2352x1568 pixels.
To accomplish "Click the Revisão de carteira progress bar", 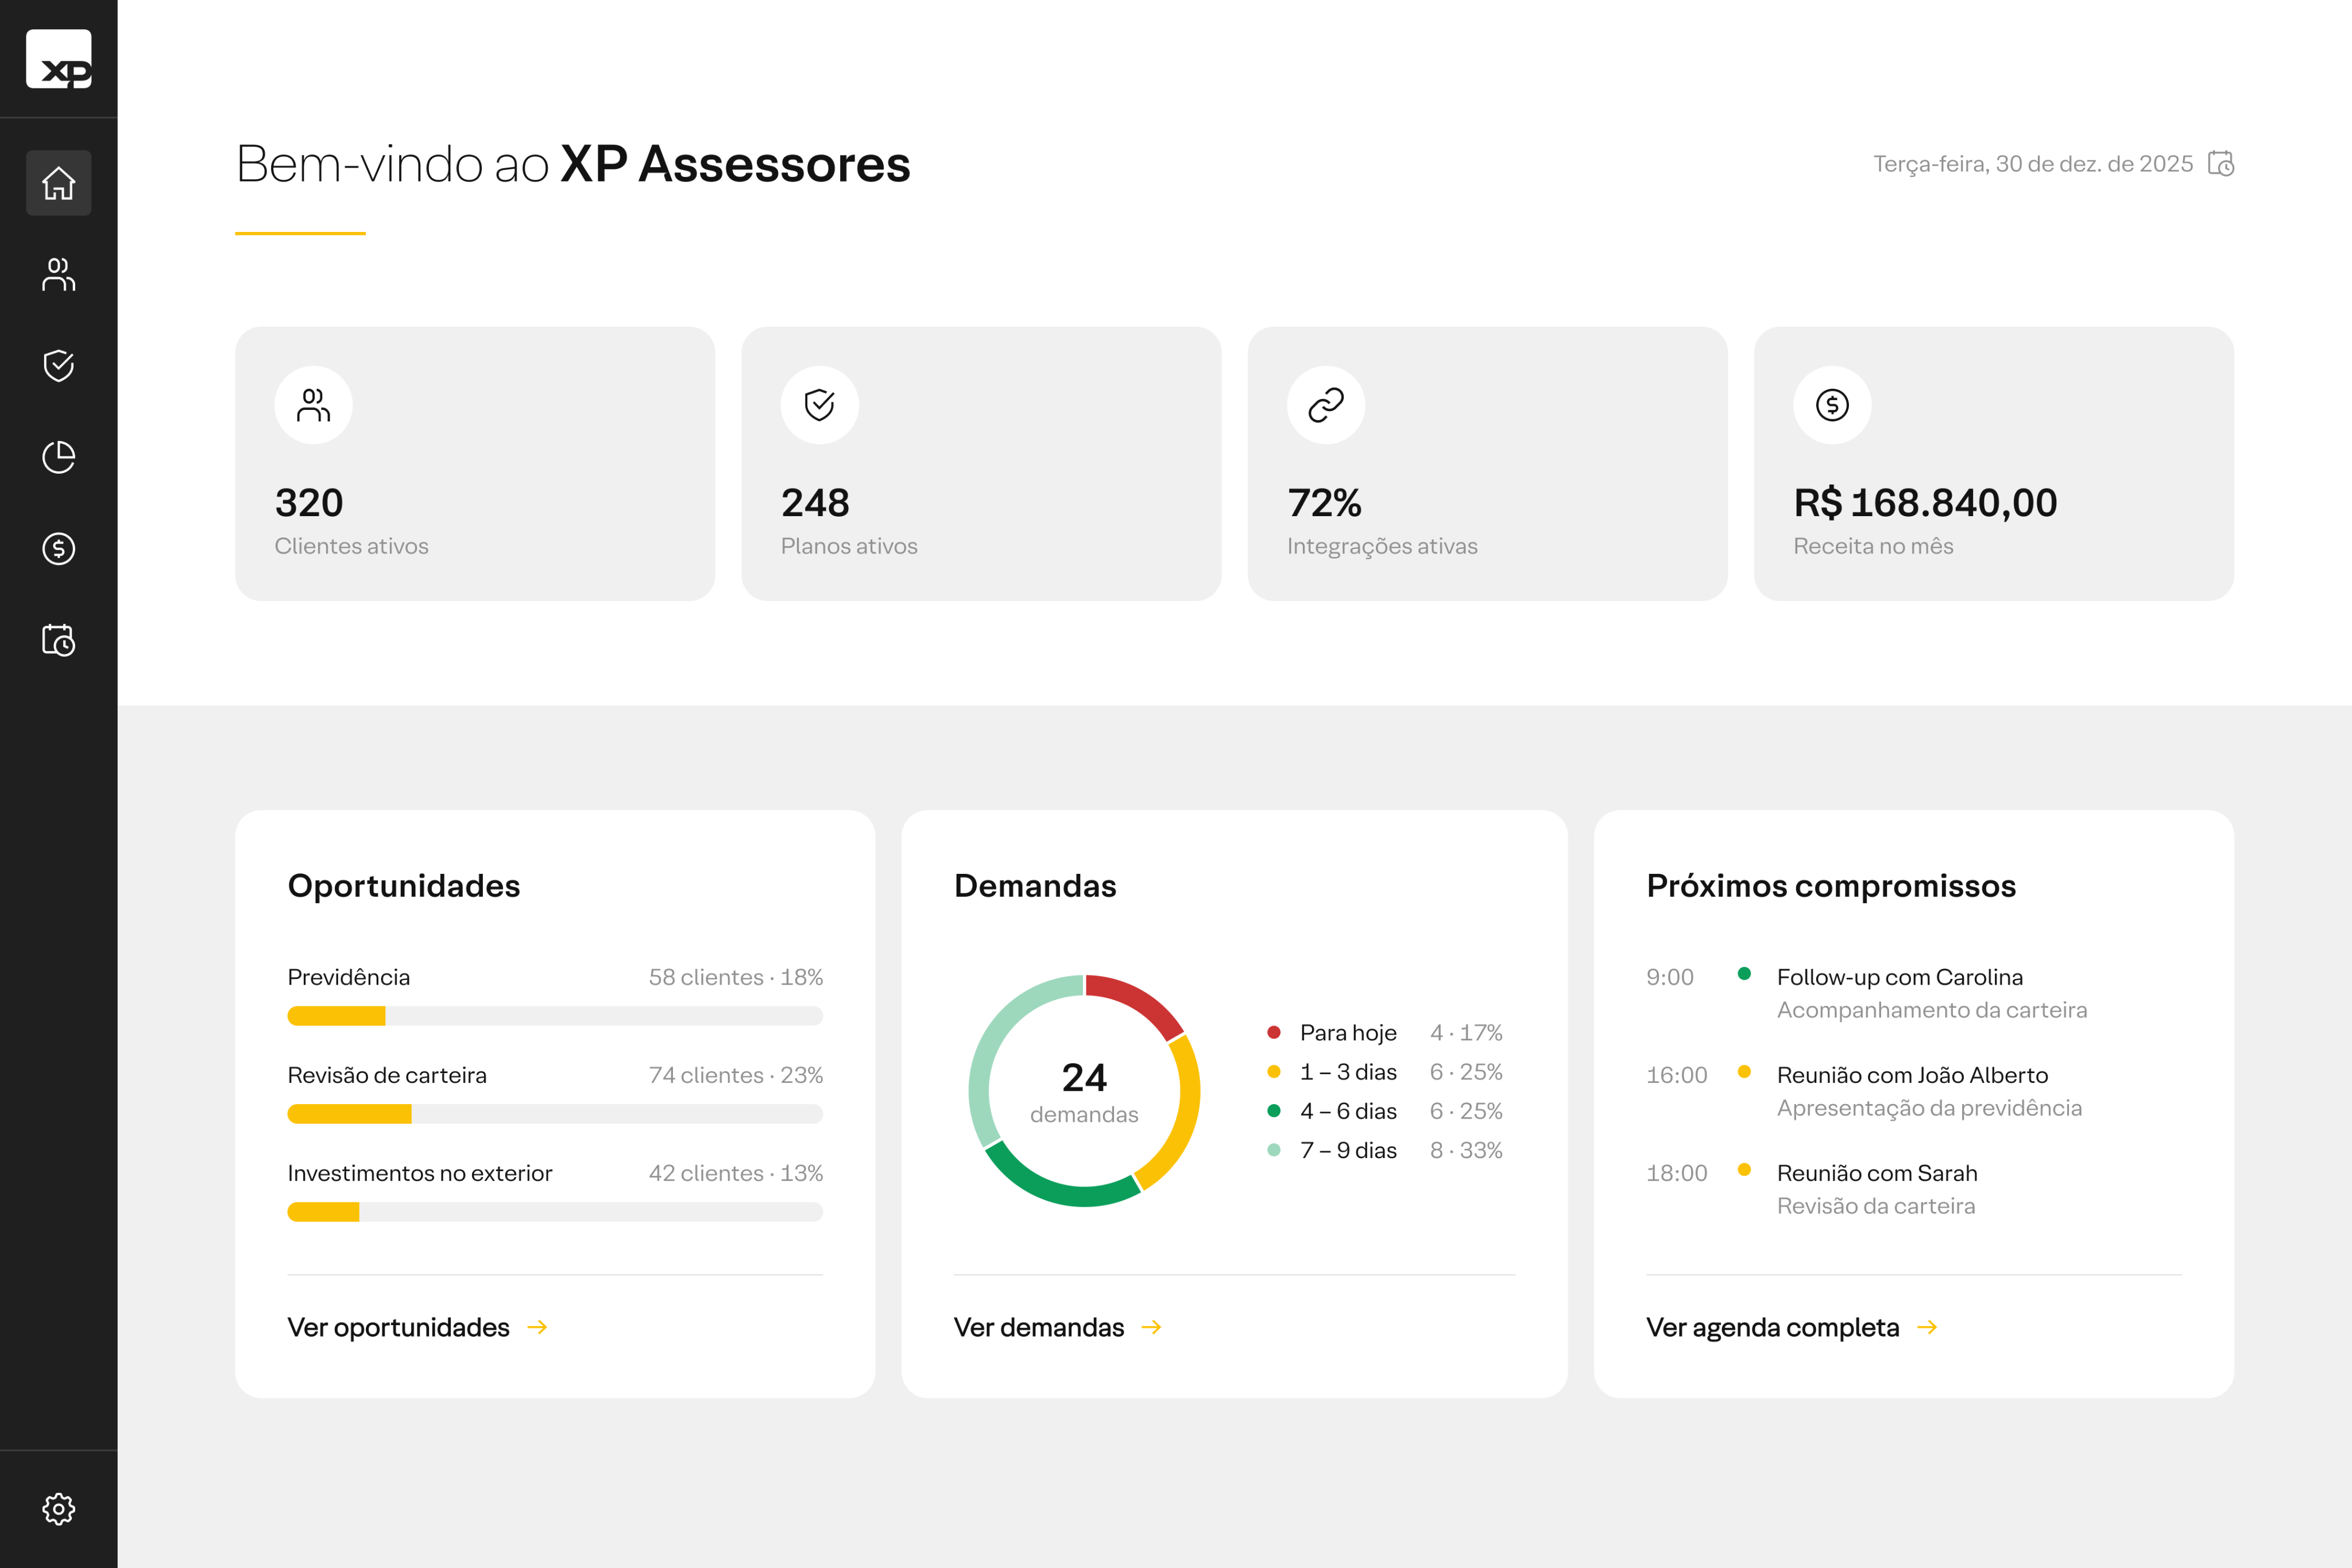I will pyautogui.click(x=555, y=1114).
